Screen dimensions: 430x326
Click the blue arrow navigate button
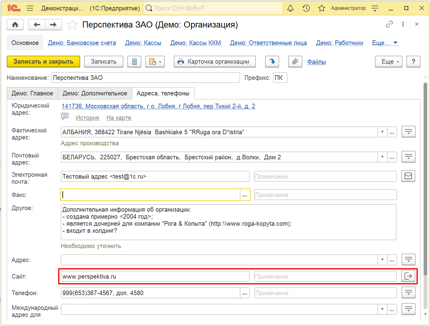coord(272,61)
